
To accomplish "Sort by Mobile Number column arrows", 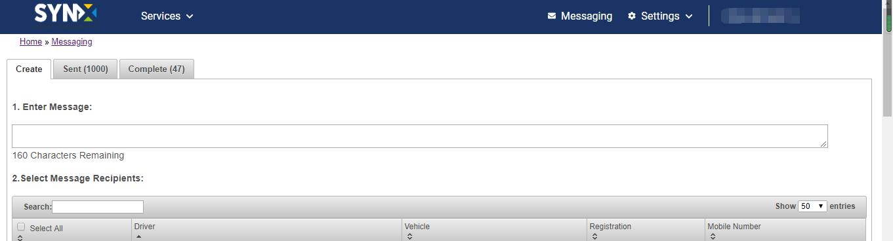I will coord(713,237).
